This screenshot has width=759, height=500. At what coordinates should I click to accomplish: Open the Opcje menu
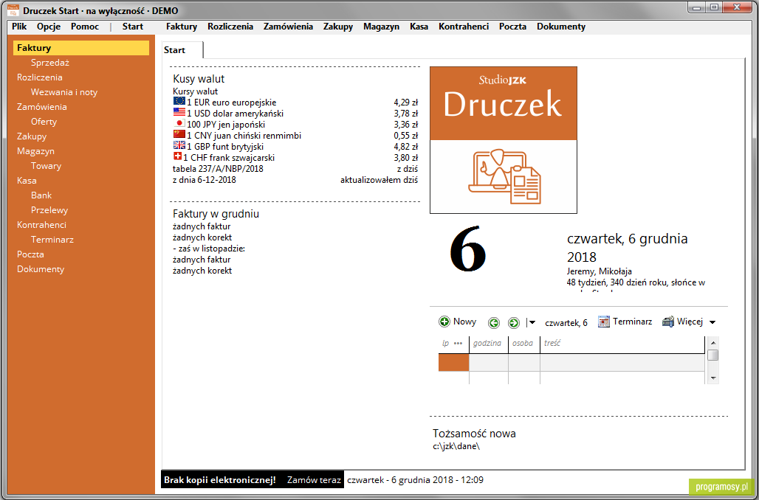click(x=49, y=27)
